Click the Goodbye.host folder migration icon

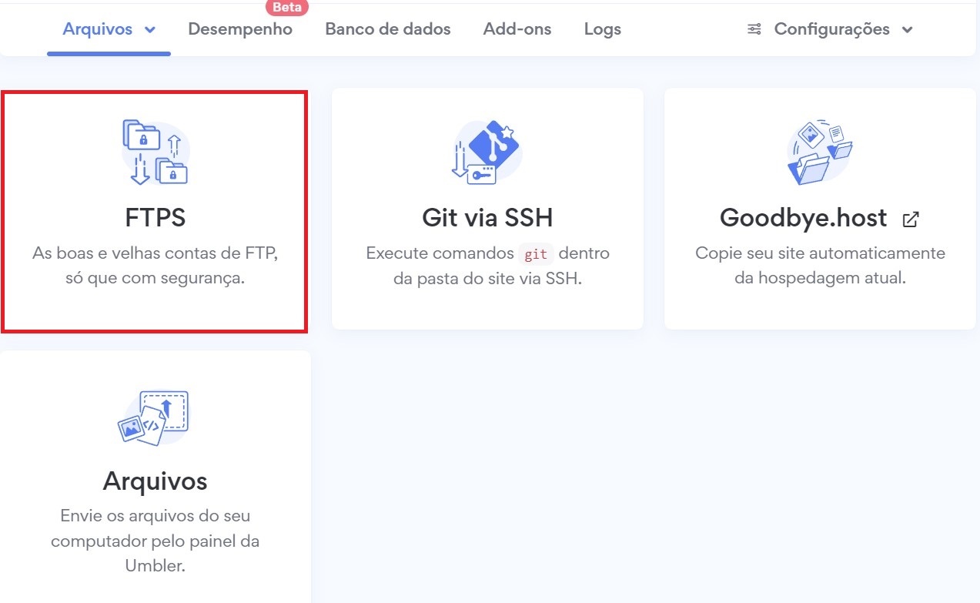coord(819,152)
